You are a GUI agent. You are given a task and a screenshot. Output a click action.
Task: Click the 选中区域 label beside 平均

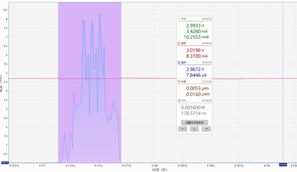pos(207,19)
